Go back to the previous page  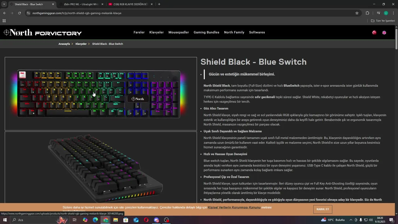(x=4, y=13)
